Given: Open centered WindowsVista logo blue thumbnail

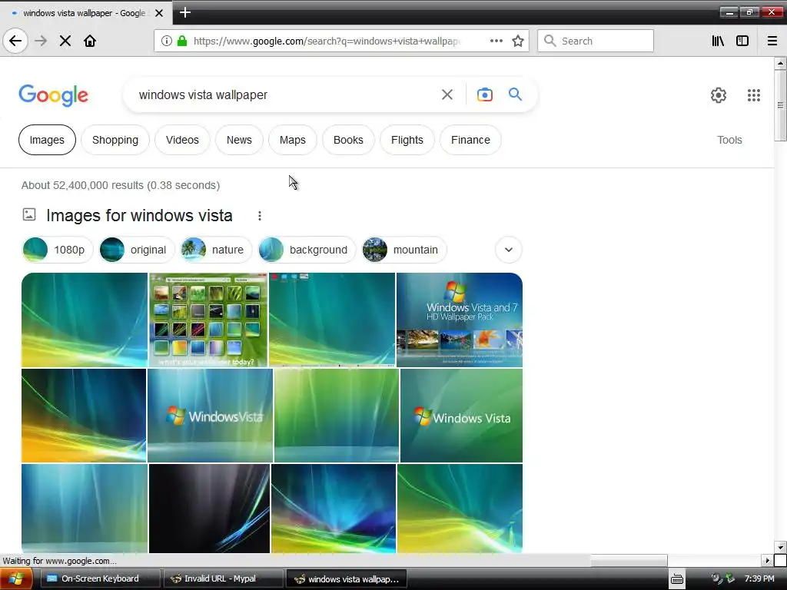Looking at the screenshot, I should coord(211,416).
